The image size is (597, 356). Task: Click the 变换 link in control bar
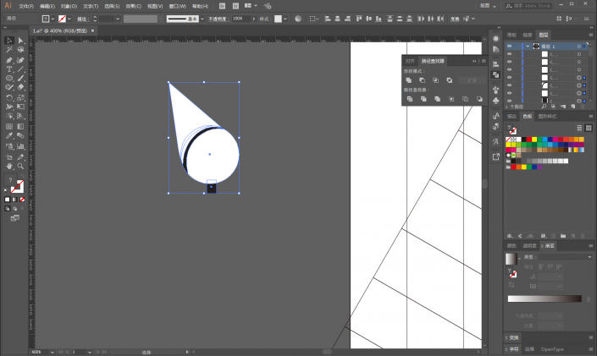[455, 19]
